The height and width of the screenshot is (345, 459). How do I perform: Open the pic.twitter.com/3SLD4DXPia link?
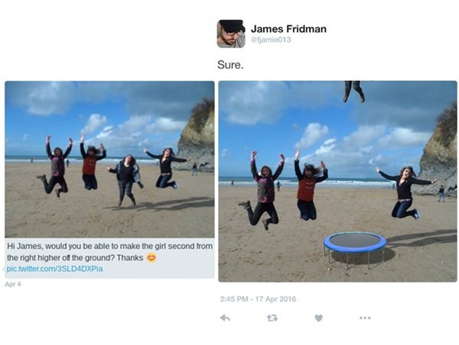(55, 269)
